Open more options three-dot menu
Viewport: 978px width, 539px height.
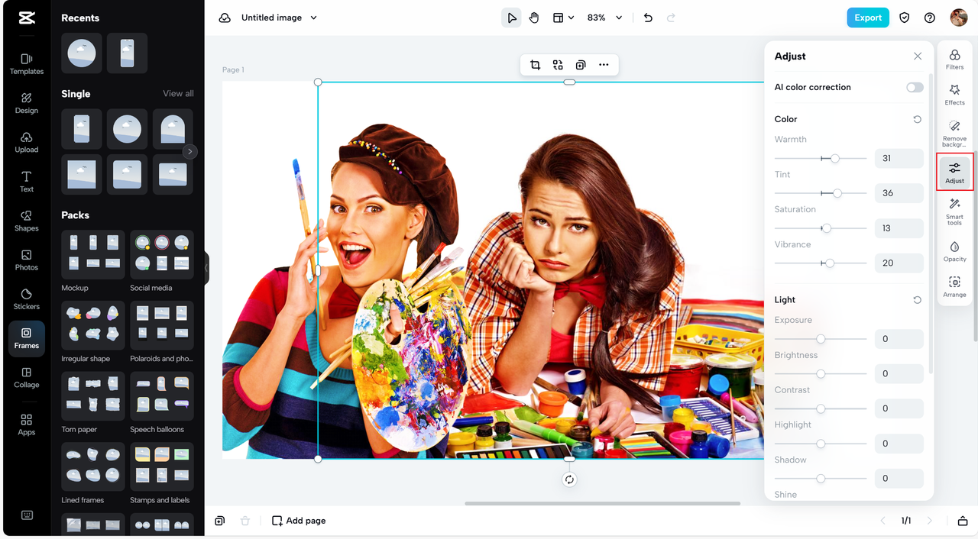604,65
